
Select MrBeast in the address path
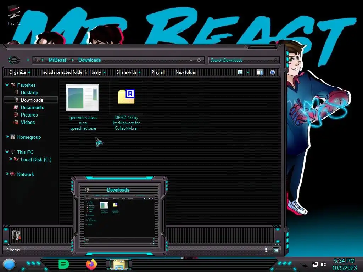57,60
